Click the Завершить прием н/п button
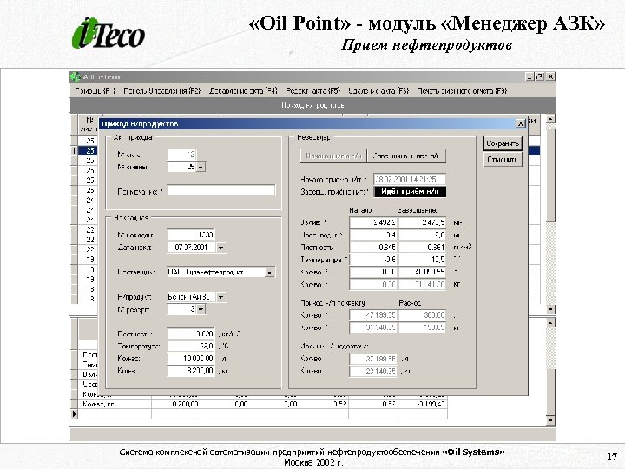The height and width of the screenshot is (469, 625). coord(406,156)
